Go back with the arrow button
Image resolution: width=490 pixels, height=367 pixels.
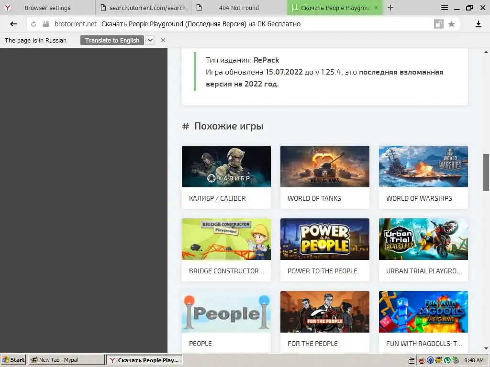pos(13,24)
